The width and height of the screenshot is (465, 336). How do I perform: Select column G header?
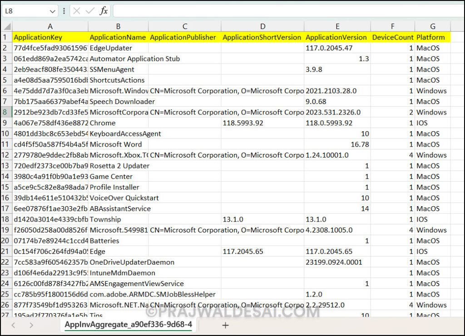click(x=433, y=26)
